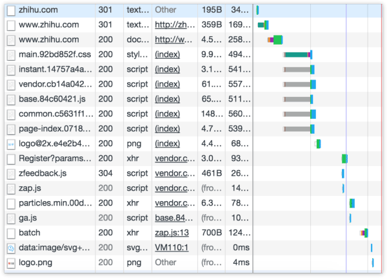Open the zap.js:13 initiator link
Viewport: 387px width, 278px height.
pyautogui.click(x=172, y=233)
